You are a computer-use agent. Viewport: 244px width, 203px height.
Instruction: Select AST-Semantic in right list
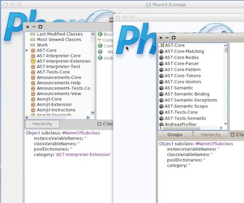(x=179, y=88)
